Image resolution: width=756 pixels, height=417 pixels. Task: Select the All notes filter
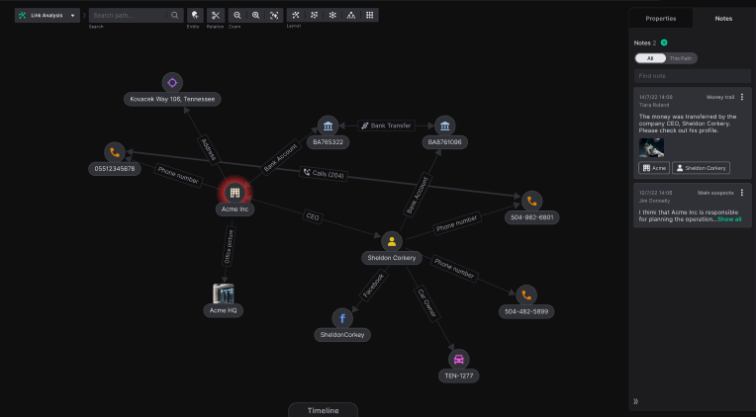coord(650,58)
